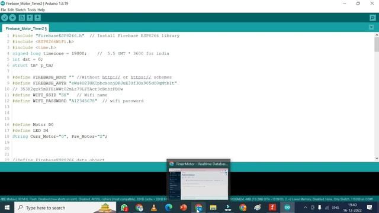Click 'int dst = 0;' line
Screen dimensions: 379x213
[x=28, y=59]
